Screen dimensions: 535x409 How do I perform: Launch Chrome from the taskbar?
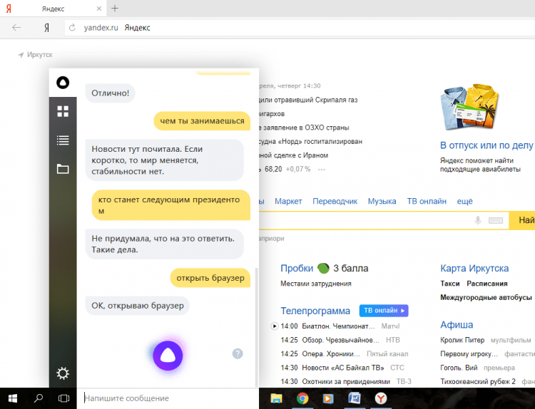click(302, 398)
